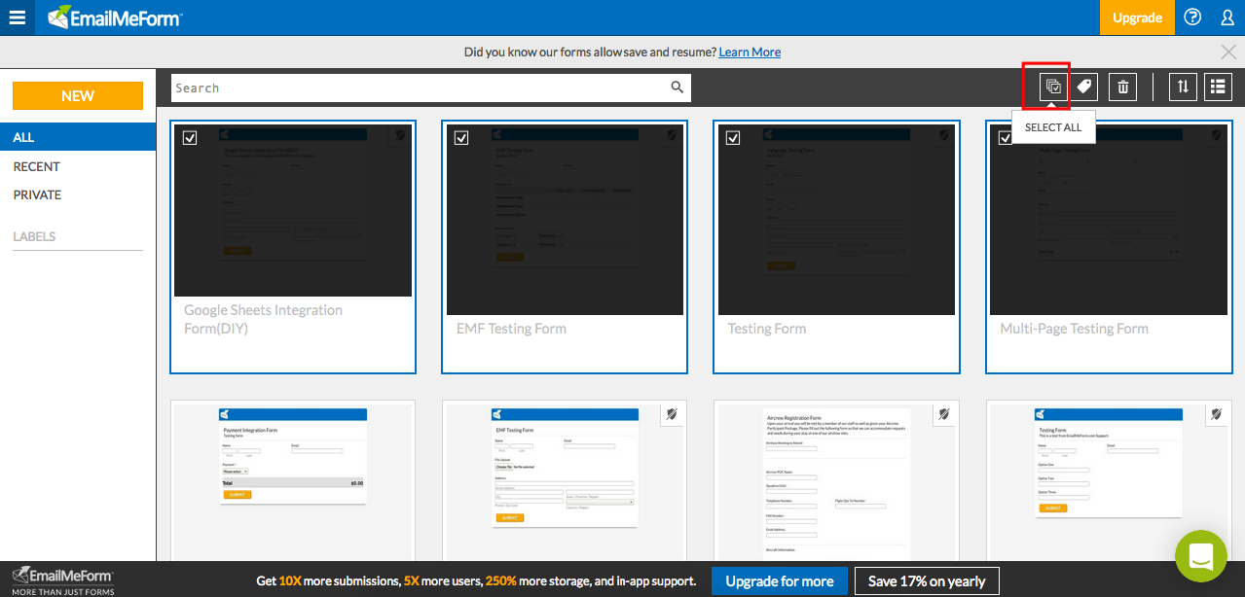The image size is (1245, 597).
Task: Click the Select All forms icon
Action: click(1052, 87)
